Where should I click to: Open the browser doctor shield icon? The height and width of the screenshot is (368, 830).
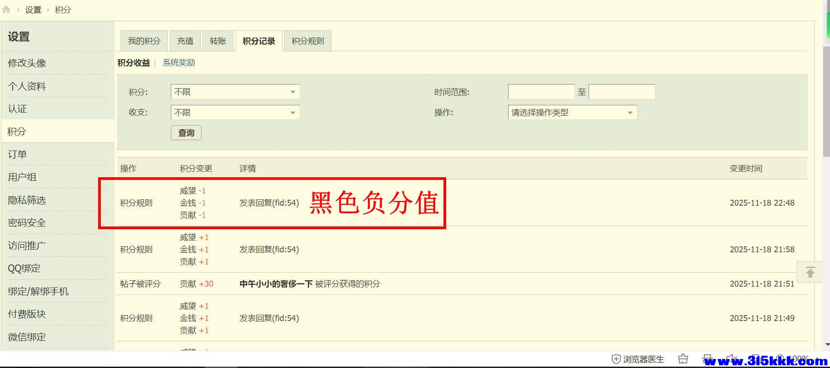pyautogui.click(x=616, y=359)
